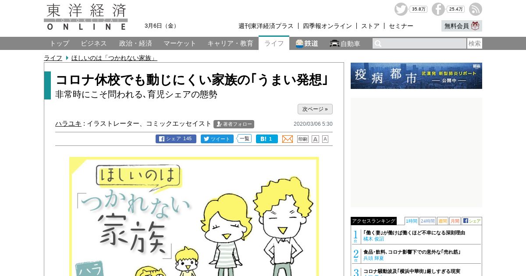Click the Facebook like count 25.4万

coord(456,9)
